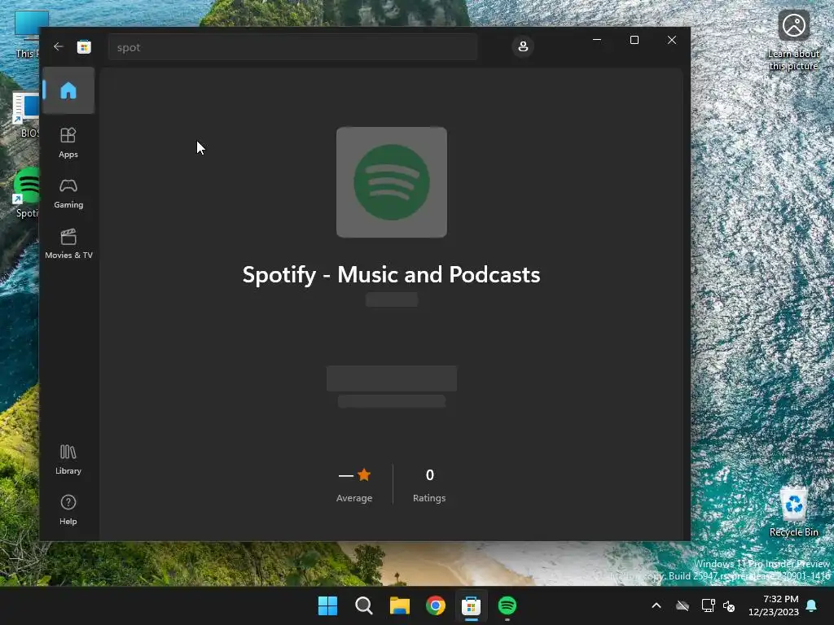Open the Gaming section in sidebar

pyautogui.click(x=68, y=194)
